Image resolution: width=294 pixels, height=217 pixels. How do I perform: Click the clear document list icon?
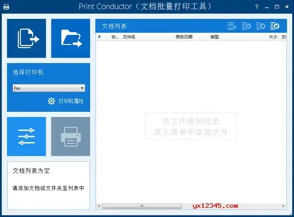pyautogui.click(x=246, y=26)
